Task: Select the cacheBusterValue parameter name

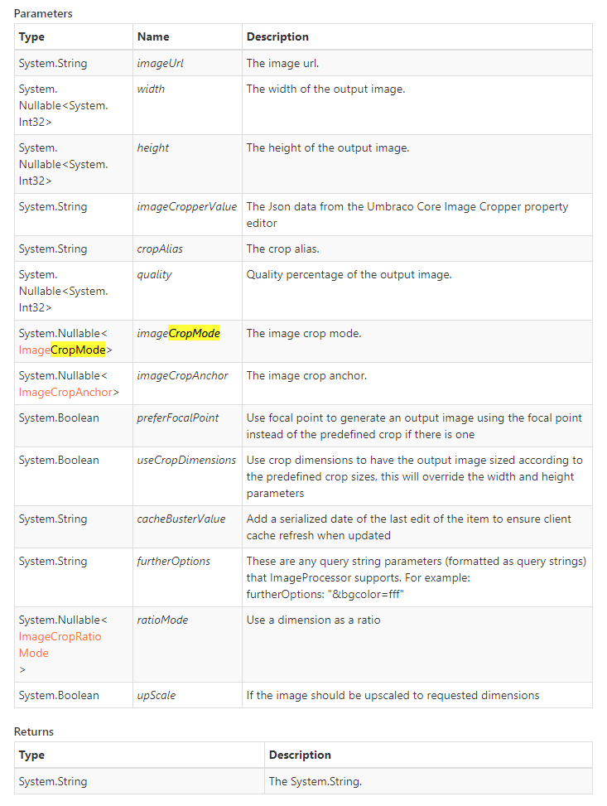Action: coord(181,519)
